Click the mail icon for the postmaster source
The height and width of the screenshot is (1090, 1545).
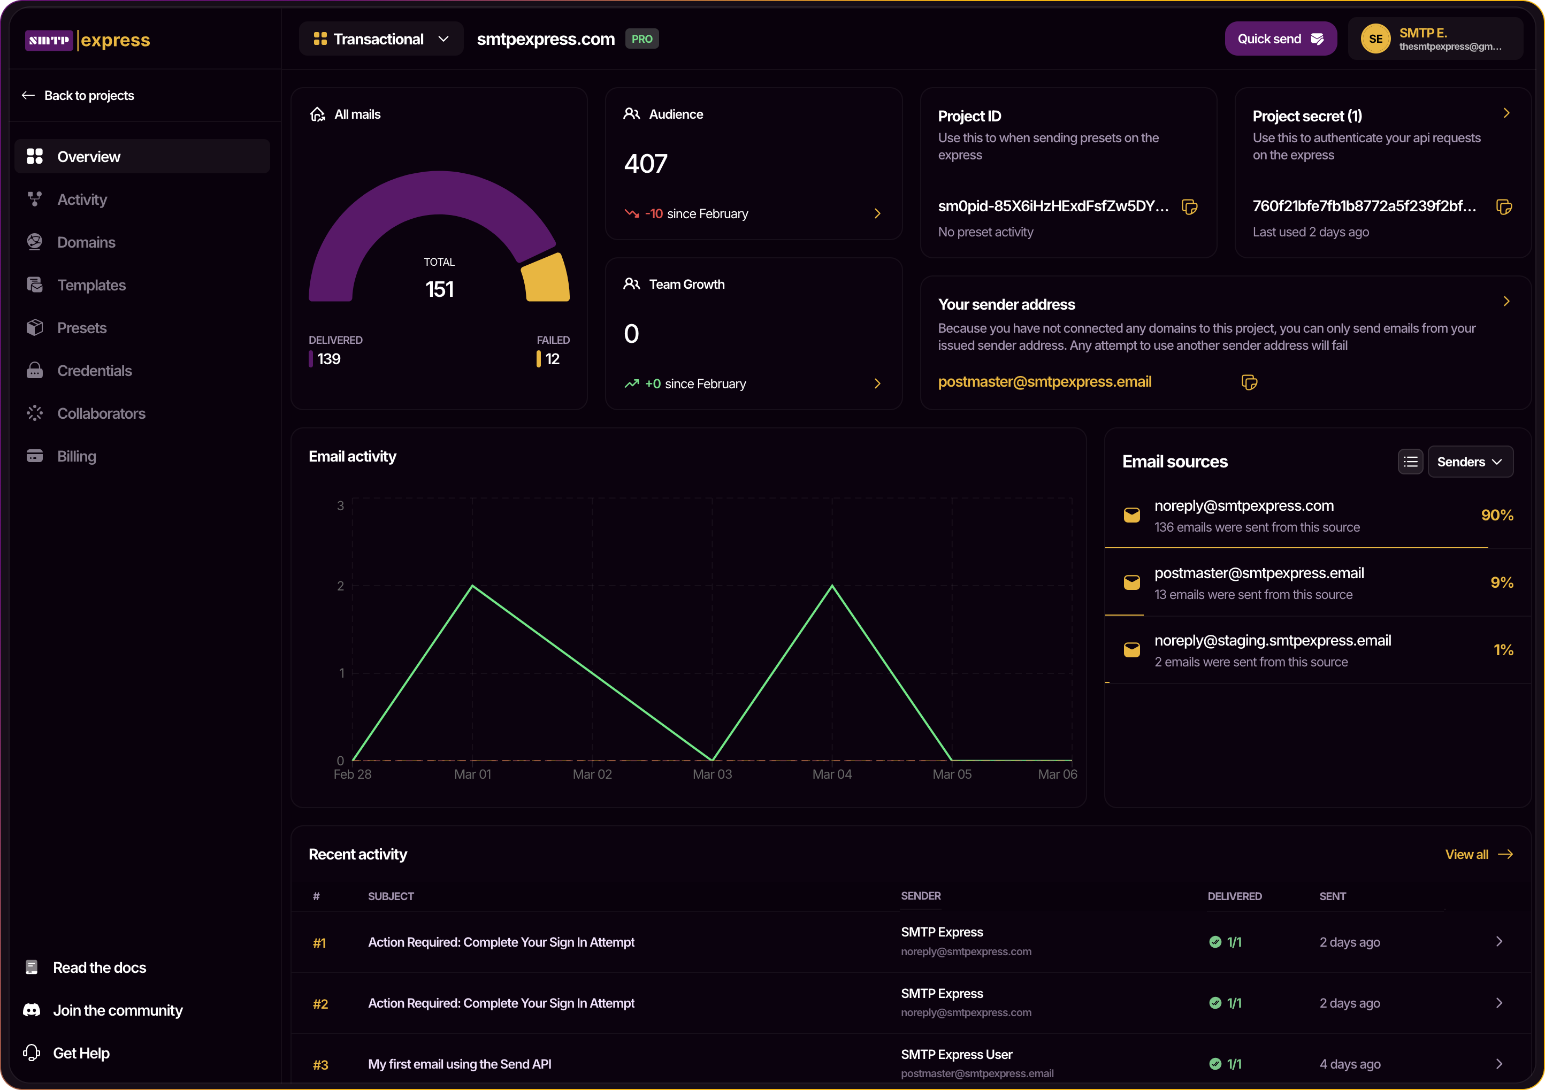click(x=1132, y=582)
